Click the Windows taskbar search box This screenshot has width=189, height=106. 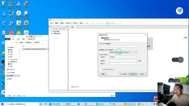[x=22, y=104]
